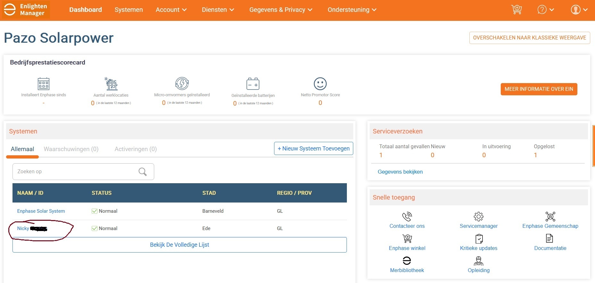Image resolution: width=595 pixels, height=283 pixels.
Task: Expand the Account dropdown menu
Action: click(171, 10)
